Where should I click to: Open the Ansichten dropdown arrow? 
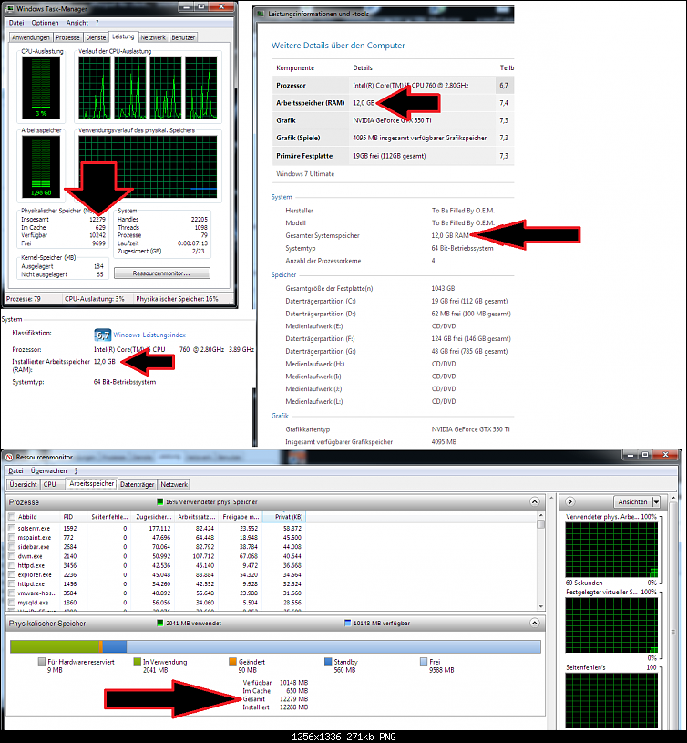(x=656, y=501)
